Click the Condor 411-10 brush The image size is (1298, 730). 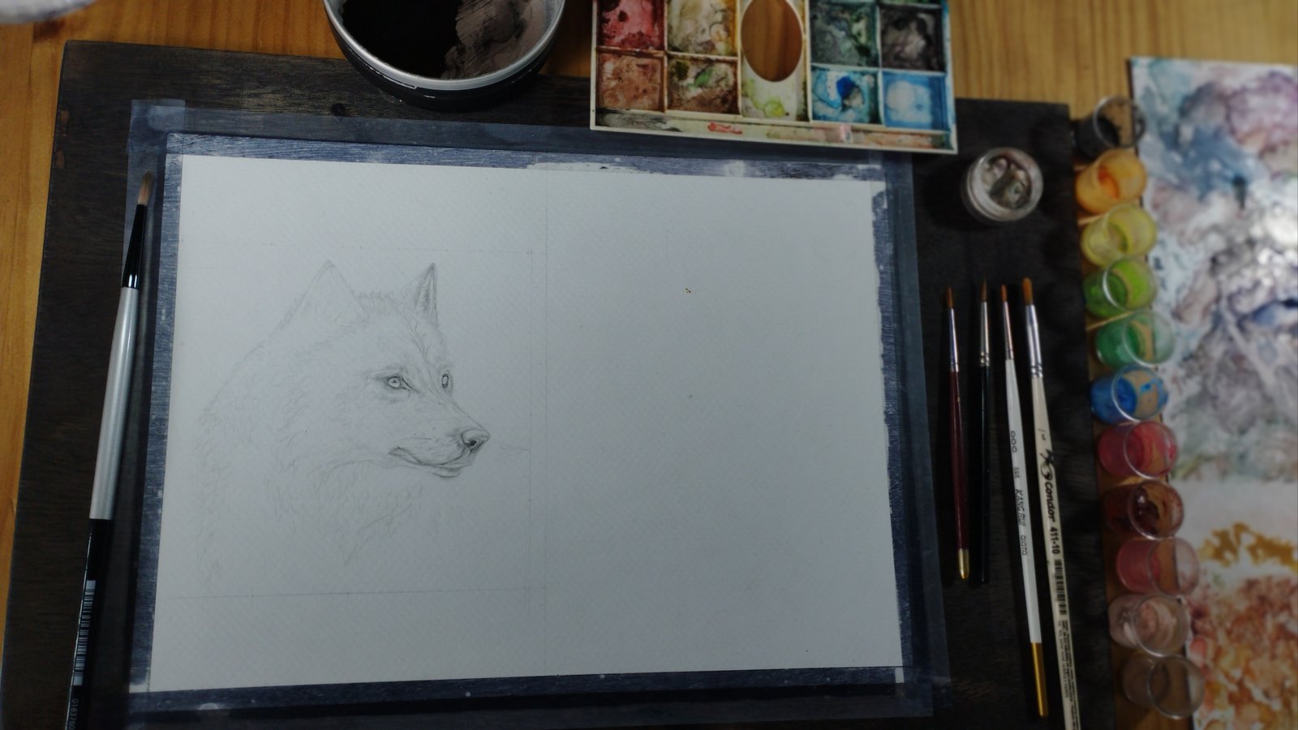1051,503
